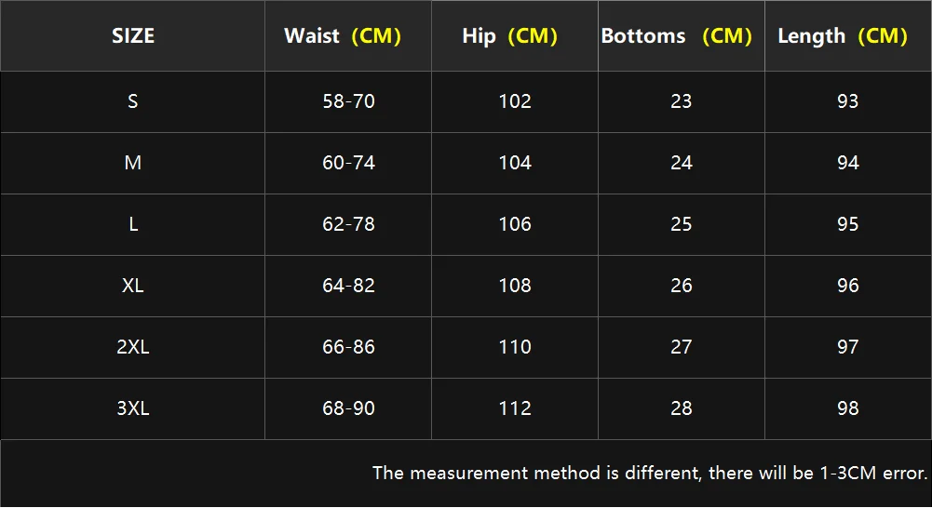The height and width of the screenshot is (508, 932).
Task: Click the Waist (CM) column header
Action: [343, 36]
